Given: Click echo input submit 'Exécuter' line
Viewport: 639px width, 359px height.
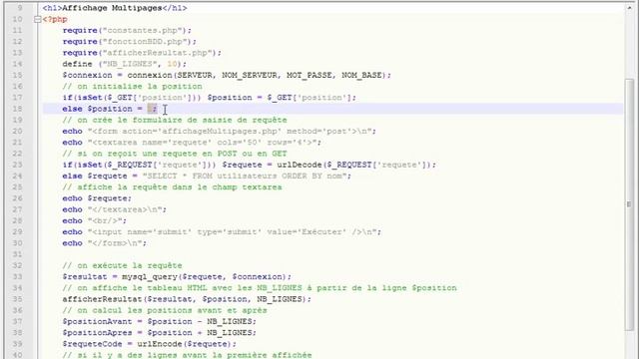Looking at the screenshot, I should click(x=222, y=232).
